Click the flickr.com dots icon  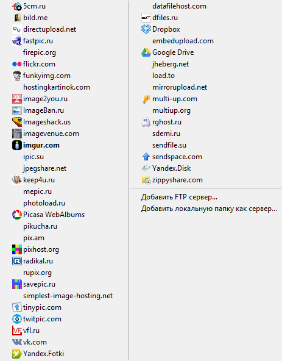17,64
